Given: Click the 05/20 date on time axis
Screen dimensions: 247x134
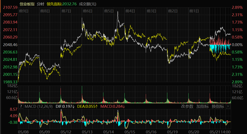Looking at the screenshot, I should (194, 132).
